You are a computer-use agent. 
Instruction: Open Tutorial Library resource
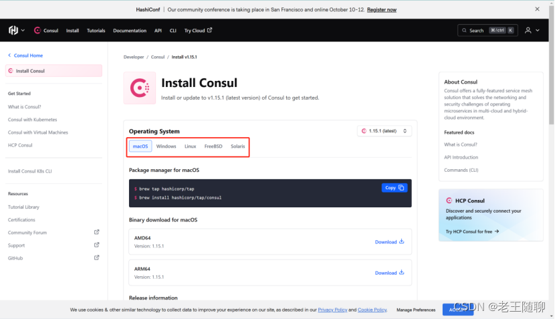[23, 207]
